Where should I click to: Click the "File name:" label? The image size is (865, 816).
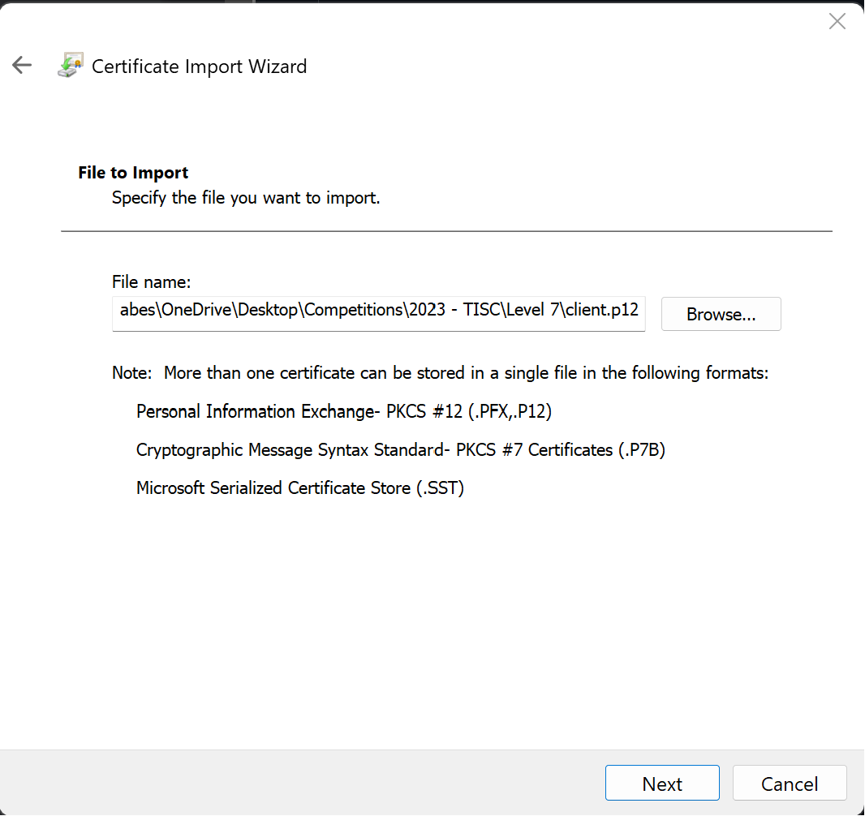[x=151, y=282]
